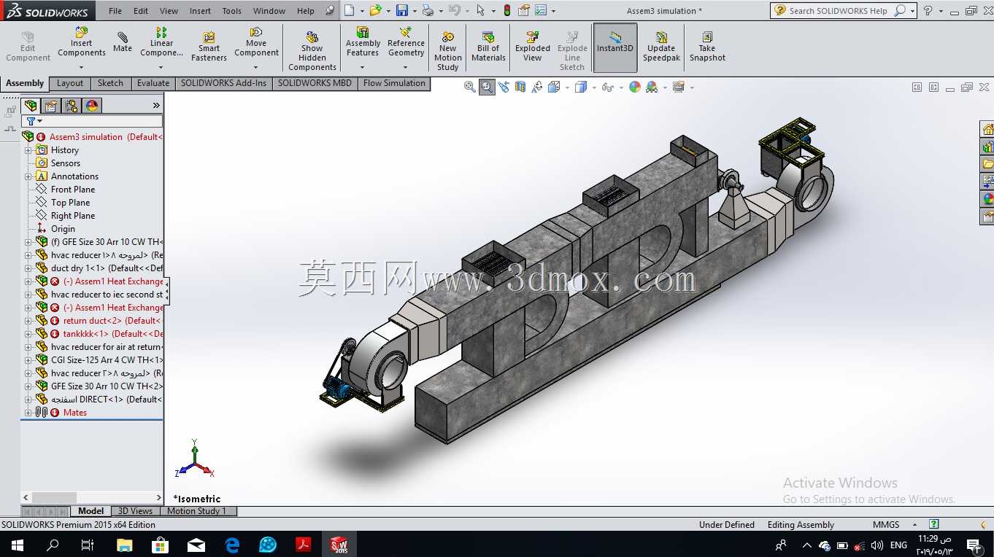Open Reference Geometry dropdown arrow
The height and width of the screenshot is (557, 994).
pos(406,67)
